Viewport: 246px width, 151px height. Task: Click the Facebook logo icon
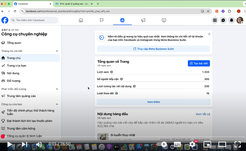coord(5,20)
